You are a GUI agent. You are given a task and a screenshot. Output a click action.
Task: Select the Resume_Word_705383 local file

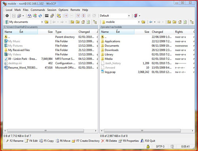point(23,68)
